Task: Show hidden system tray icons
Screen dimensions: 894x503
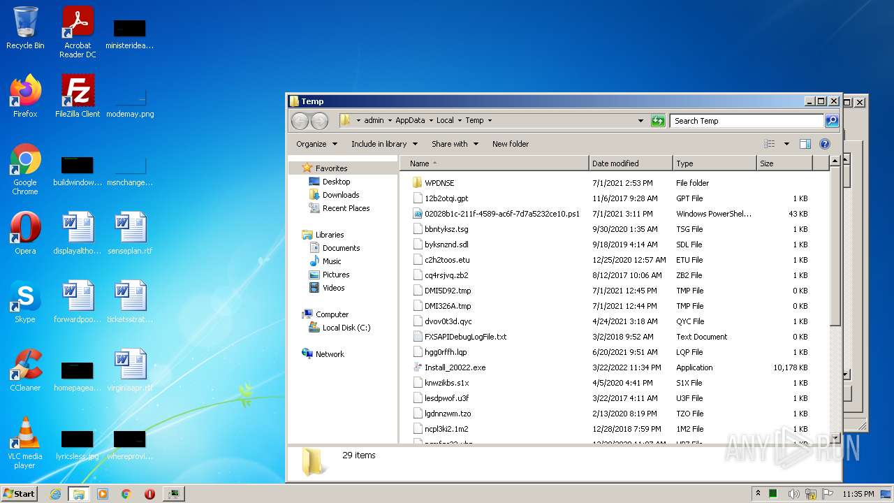Action: pyautogui.click(x=759, y=494)
